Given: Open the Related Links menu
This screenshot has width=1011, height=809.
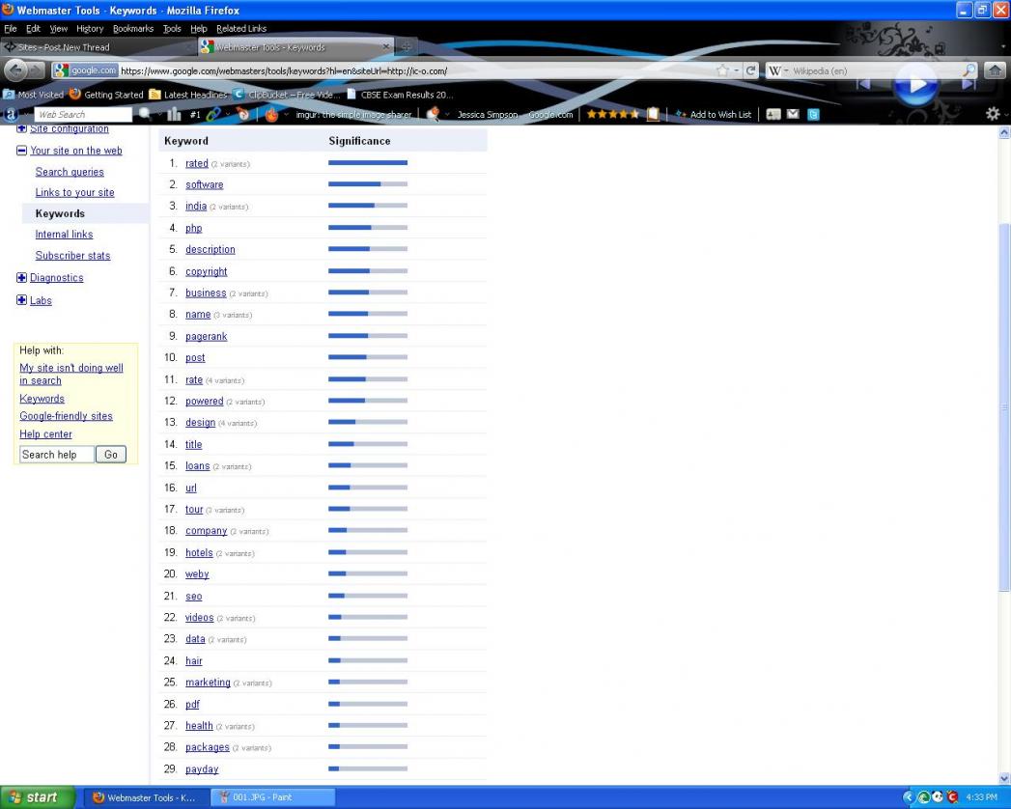Looking at the screenshot, I should click(x=241, y=28).
